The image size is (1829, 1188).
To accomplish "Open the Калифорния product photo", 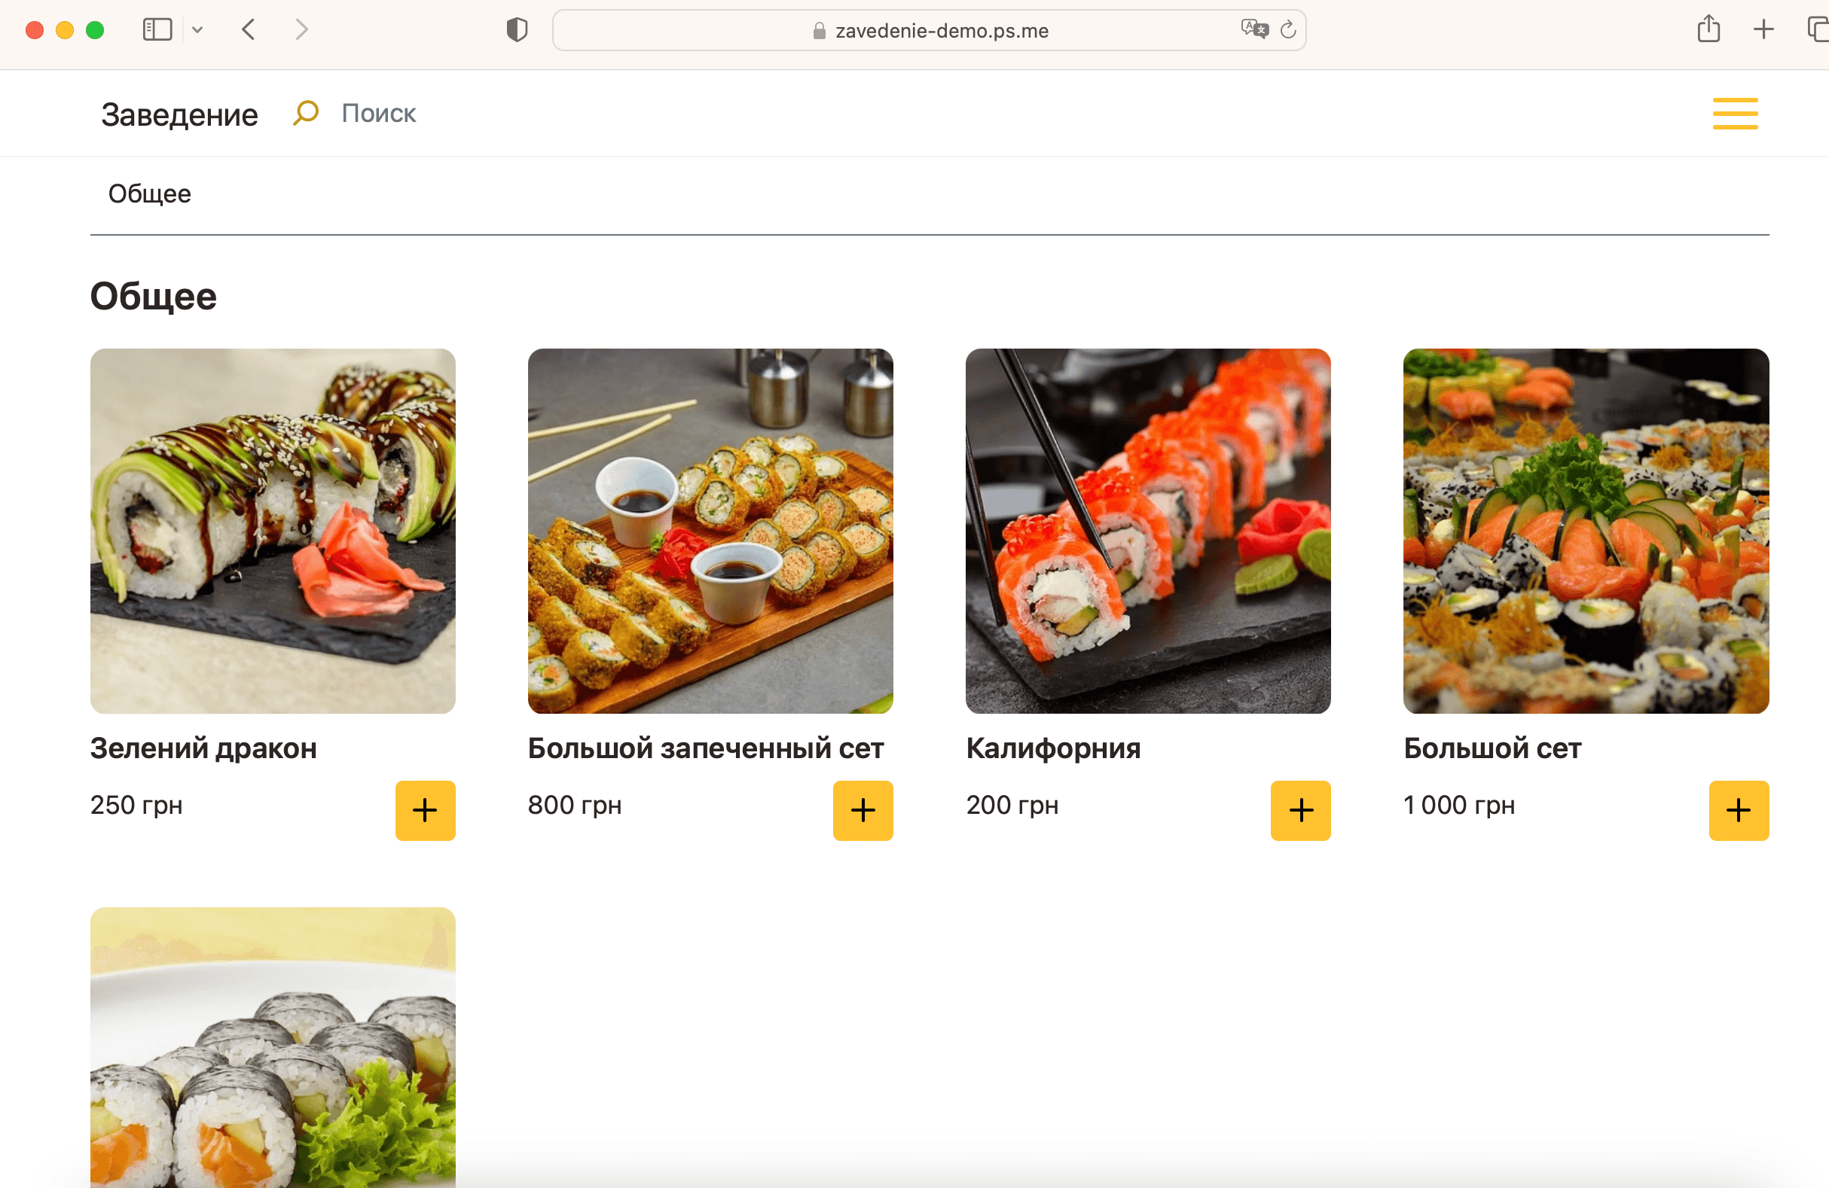I will pos(1147,531).
